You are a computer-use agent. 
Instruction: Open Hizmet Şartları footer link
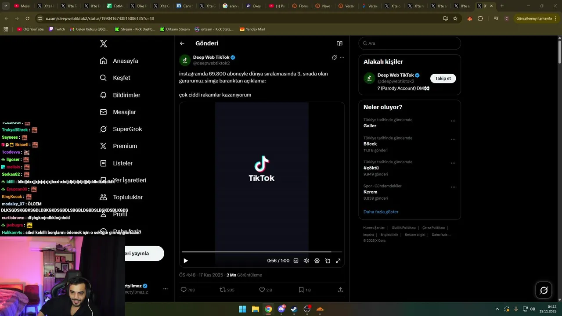tap(374, 228)
